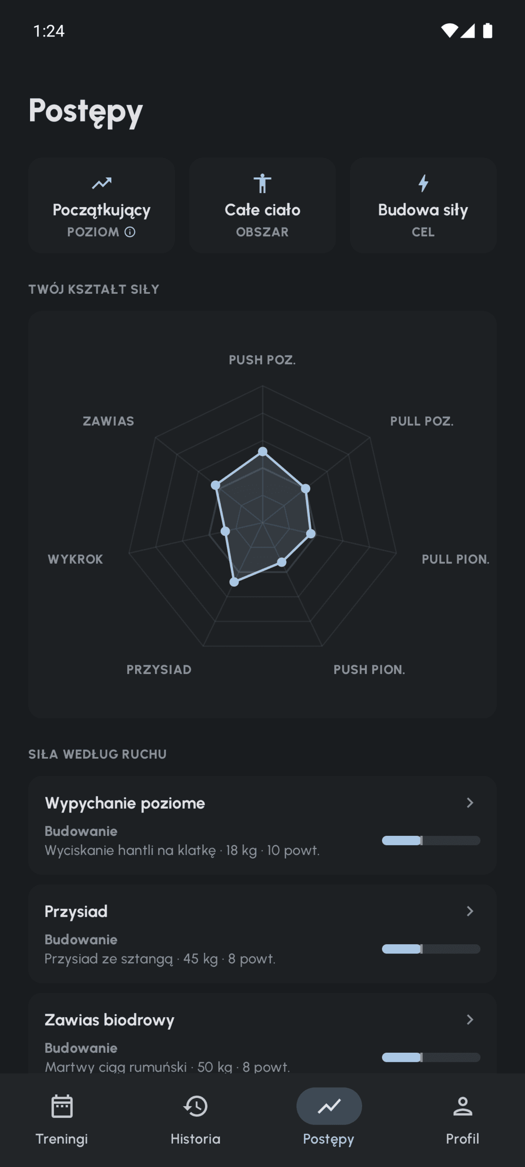Screen dimensions: 525x1167
Task: Tap the chart line icon for Postępy
Action: pyautogui.click(x=329, y=1106)
